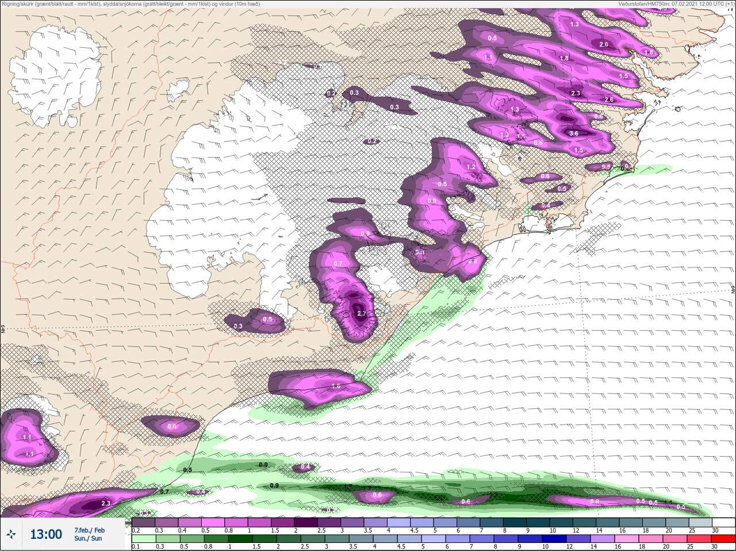
Task: Click the 2.6 precipitation value label
Action: (609, 100)
